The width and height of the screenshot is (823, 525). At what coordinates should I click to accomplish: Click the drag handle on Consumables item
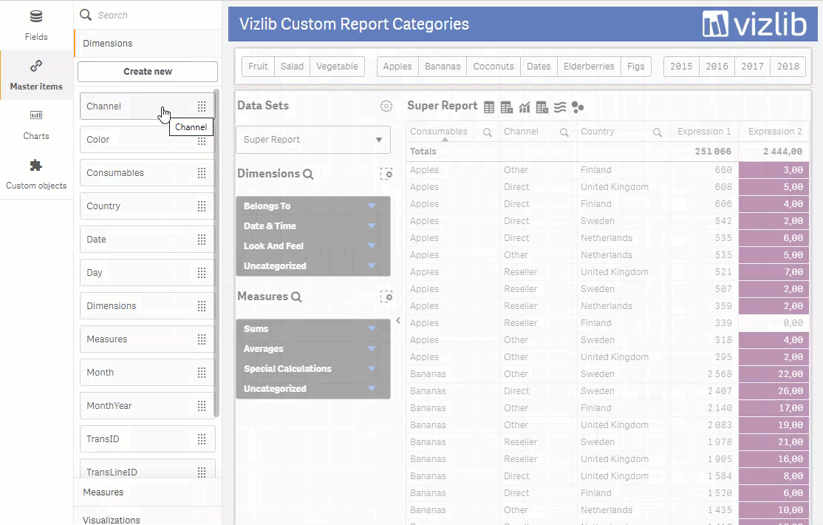202,173
